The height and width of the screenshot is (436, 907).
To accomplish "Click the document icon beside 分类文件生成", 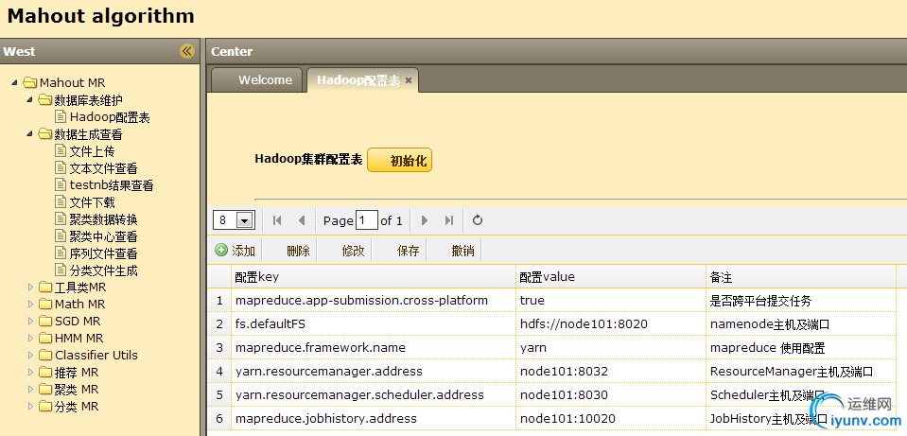I will coord(61,270).
